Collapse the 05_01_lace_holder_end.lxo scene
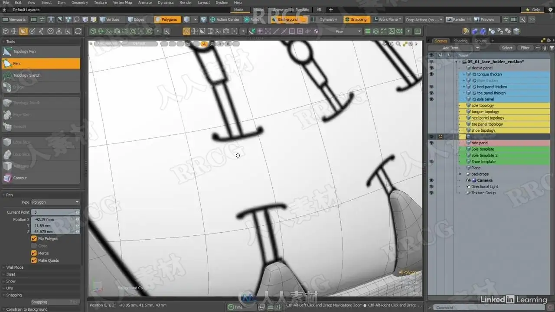Viewport: 555px width, 312px height. coord(456,62)
